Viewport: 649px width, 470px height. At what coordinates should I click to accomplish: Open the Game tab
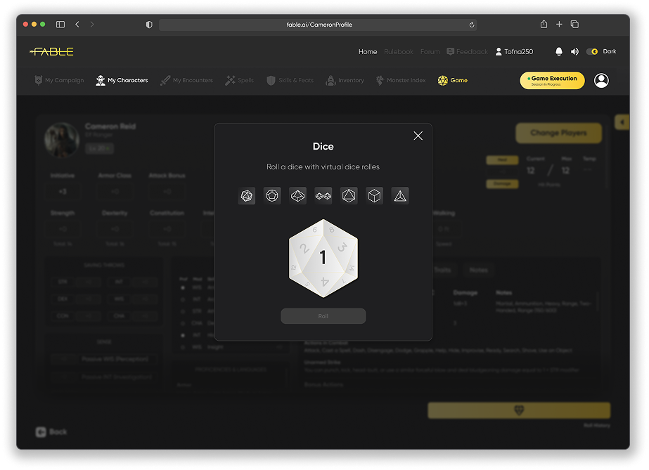coord(453,81)
